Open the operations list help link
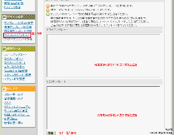Viewport: 174px width, 135px height. pos(13,94)
